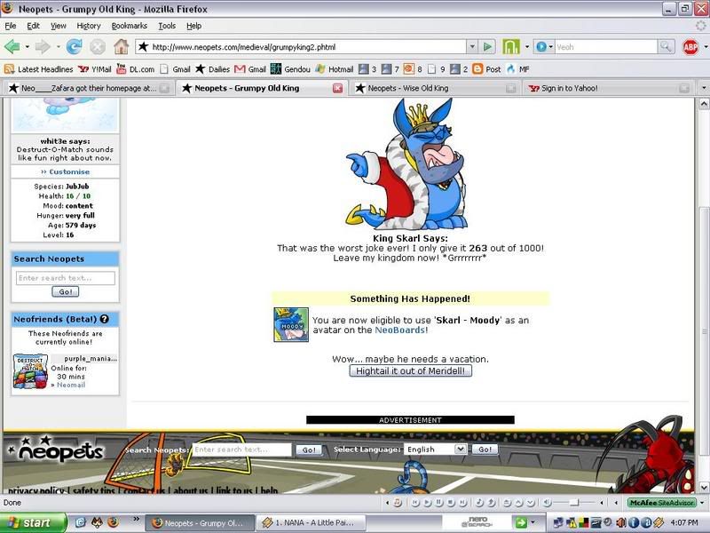Click Go! under sidebar Search Neopets
Screen dimensions: 710x533
click(x=65, y=291)
